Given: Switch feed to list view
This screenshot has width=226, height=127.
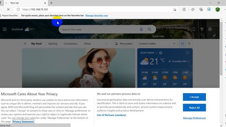Looking at the screenshot, I should pos(189,43).
